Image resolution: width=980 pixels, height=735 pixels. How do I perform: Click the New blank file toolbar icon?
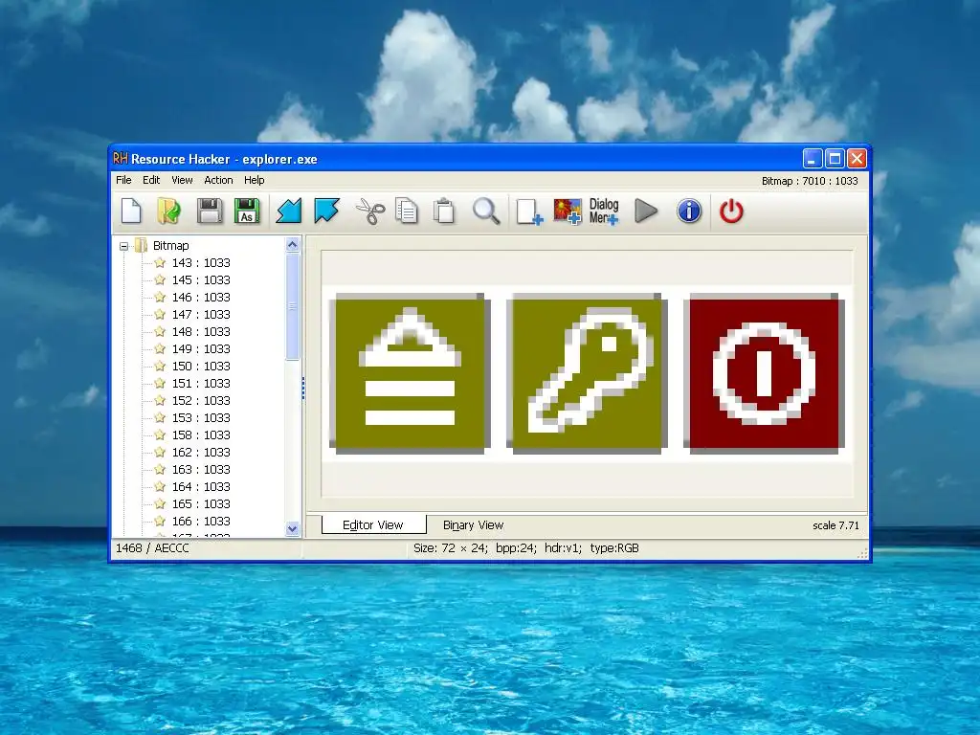[x=130, y=211]
